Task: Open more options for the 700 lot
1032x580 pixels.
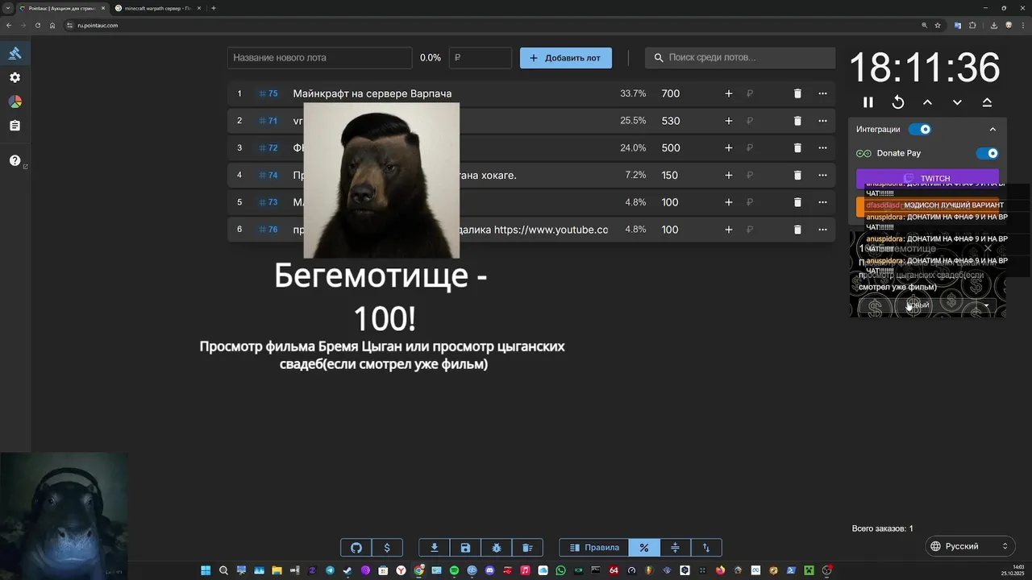Action: 822,93
